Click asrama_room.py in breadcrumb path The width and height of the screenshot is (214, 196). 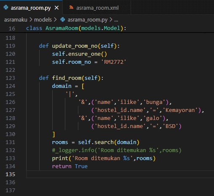tap(88, 20)
